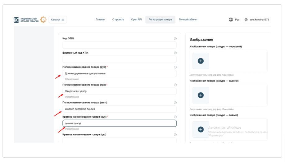Viewport: 285px width, 162px height.
Task: Add rear view product image
Action: [201, 95]
